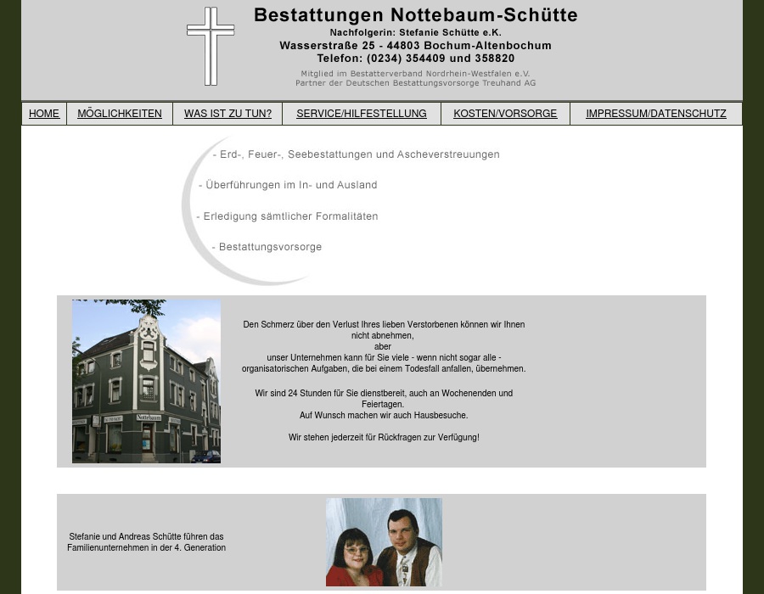Screen dimensions: 764x594
Task: Open the SERVICE/HILFESTELLUNG page
Action: coord(361,113)
